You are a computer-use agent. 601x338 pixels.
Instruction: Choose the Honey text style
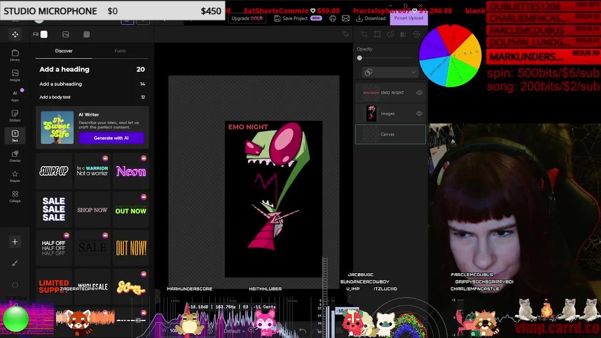131,287
